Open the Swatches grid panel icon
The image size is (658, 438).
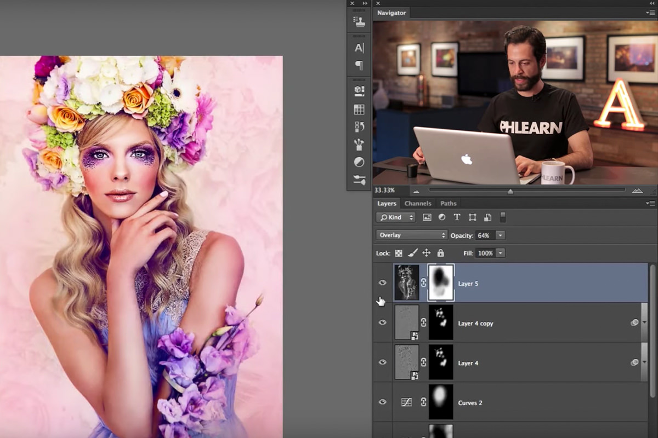tap(359, 109)
